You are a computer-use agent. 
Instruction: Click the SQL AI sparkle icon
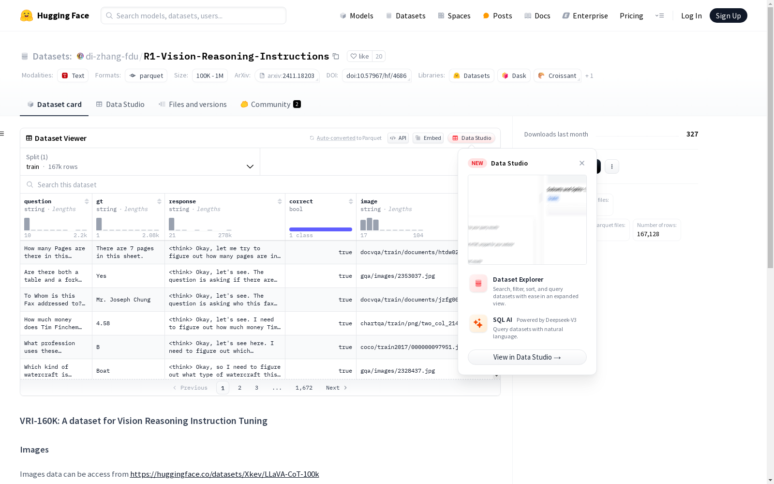coord(478,323)
